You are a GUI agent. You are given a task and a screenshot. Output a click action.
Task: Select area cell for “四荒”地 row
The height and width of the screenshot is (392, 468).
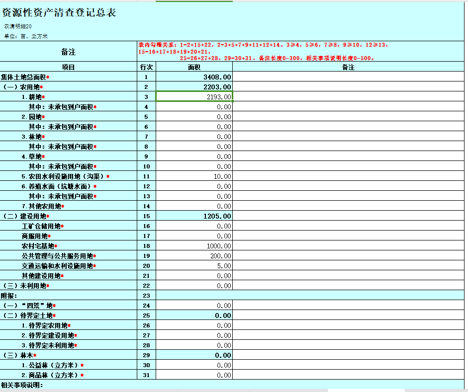(x=194, y=305)
